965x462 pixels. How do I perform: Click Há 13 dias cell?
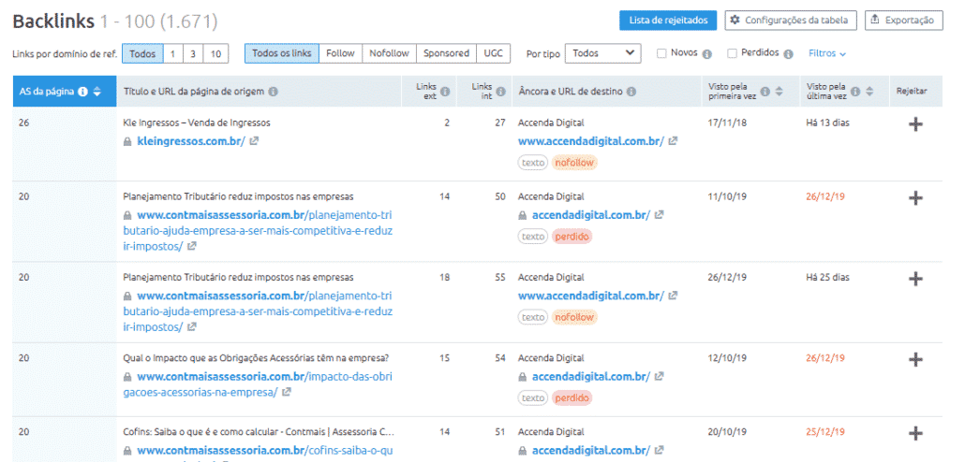[x=827, y=123]
